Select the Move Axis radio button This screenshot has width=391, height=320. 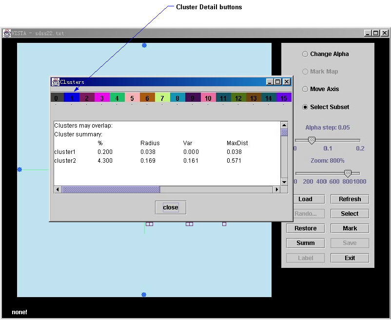click(305, 89)
